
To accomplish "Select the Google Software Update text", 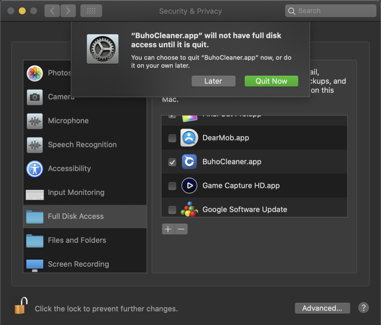I will pos(245,209).
